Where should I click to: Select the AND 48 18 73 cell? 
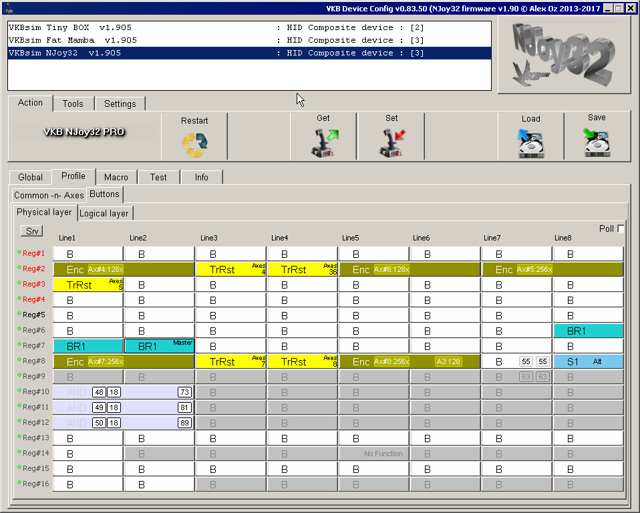(x=124, y=392)
